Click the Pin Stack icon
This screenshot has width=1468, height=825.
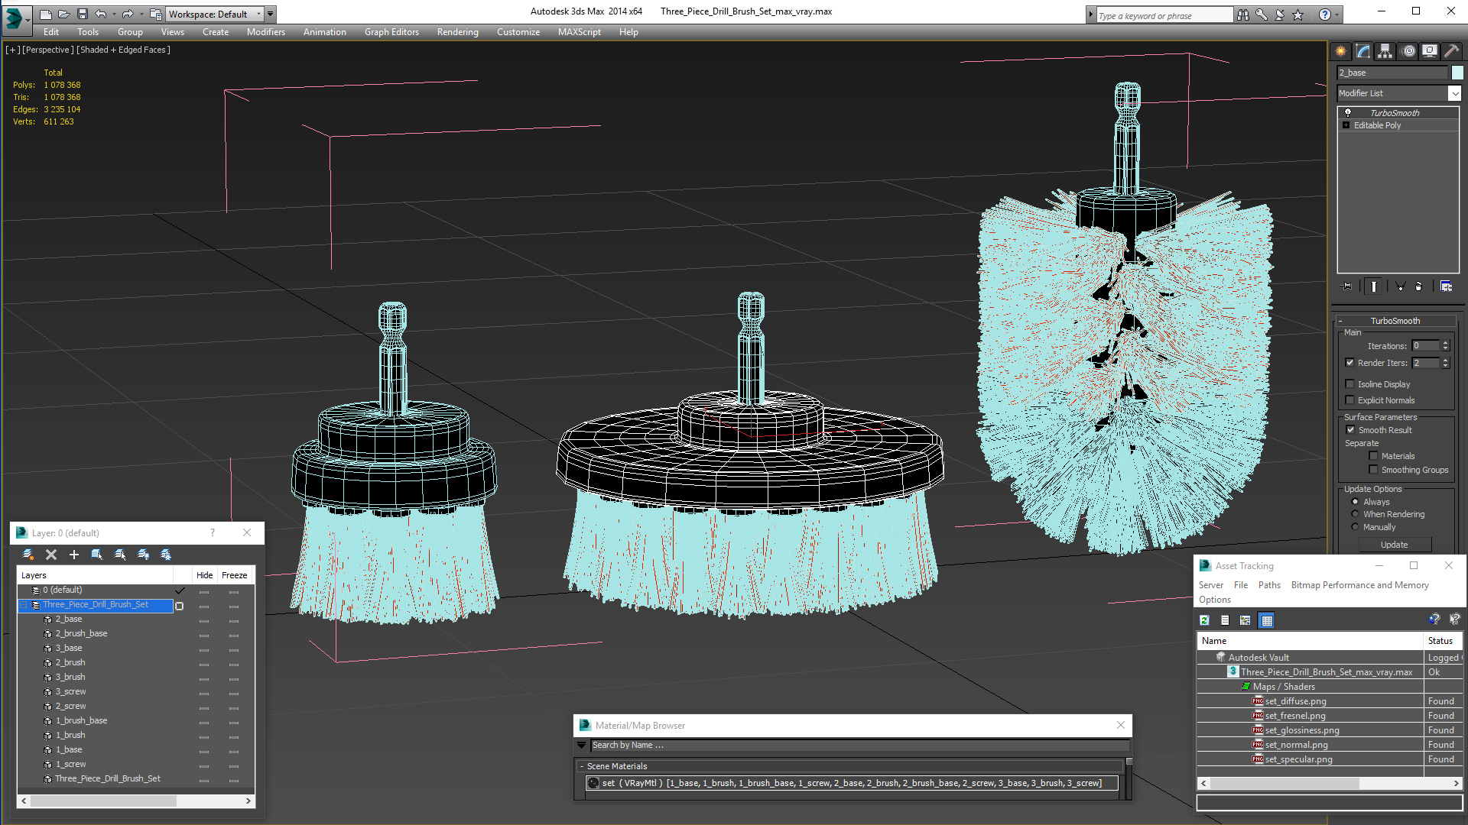[x=1347, y=286]
